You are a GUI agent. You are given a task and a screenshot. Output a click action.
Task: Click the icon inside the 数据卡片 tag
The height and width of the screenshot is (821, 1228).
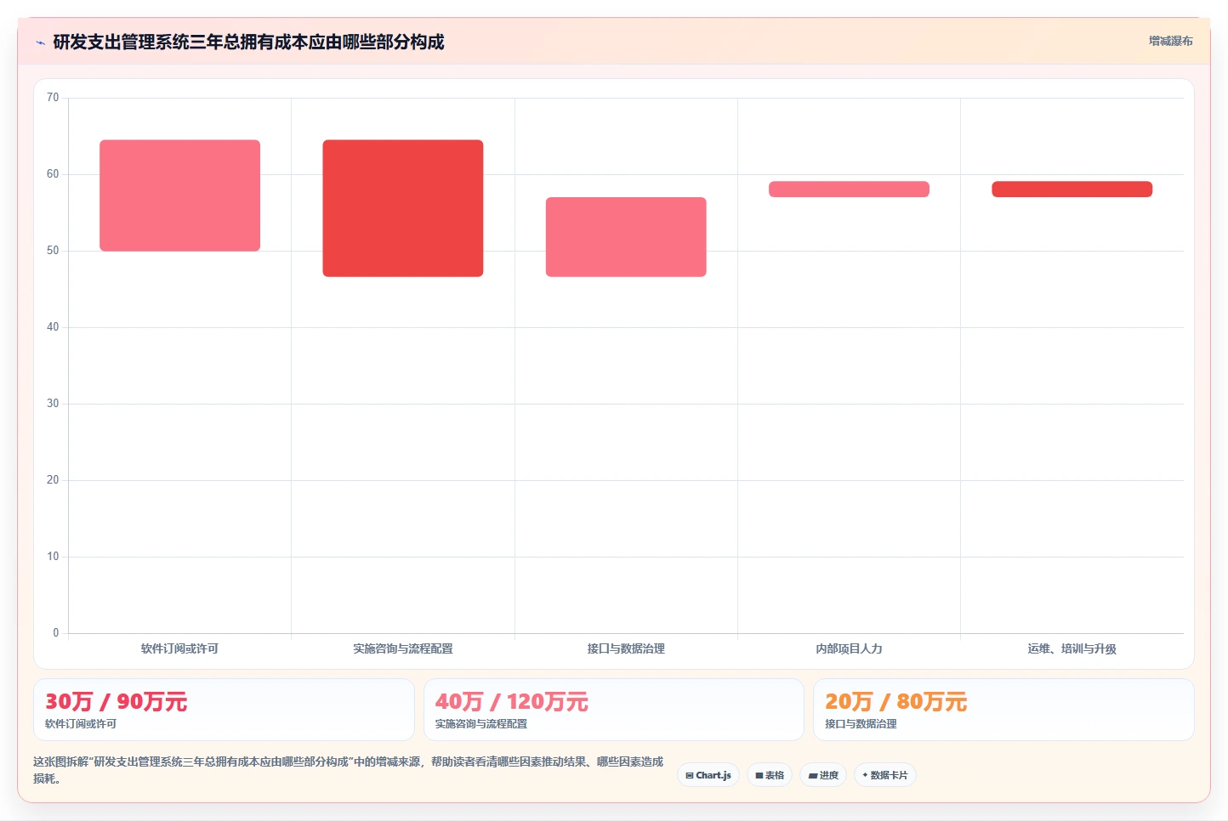point(866,775)
